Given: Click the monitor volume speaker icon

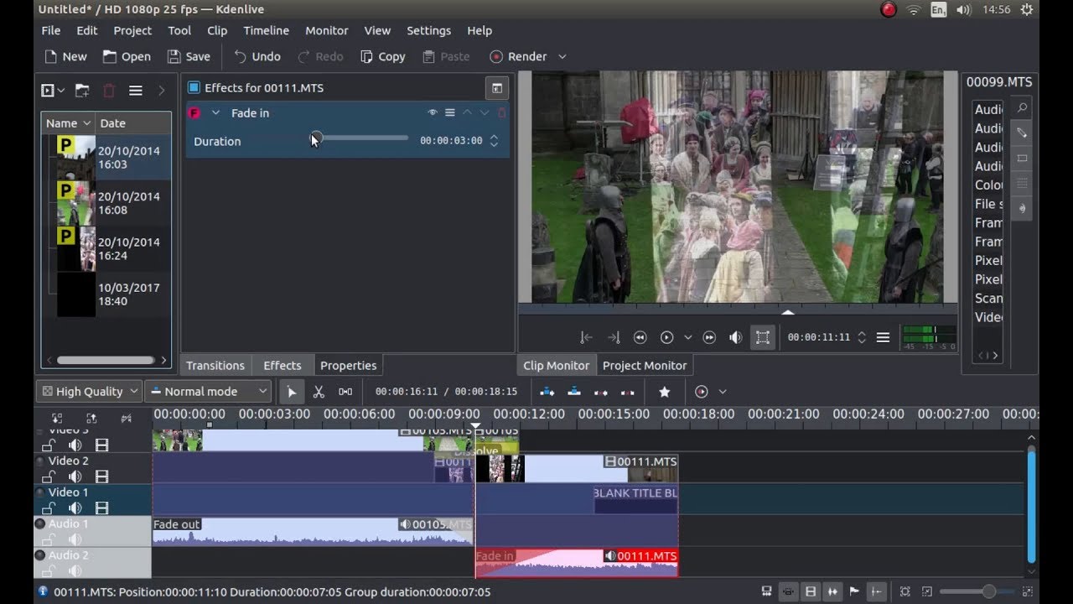Looking at the screenshot, I should click(735, 337).
